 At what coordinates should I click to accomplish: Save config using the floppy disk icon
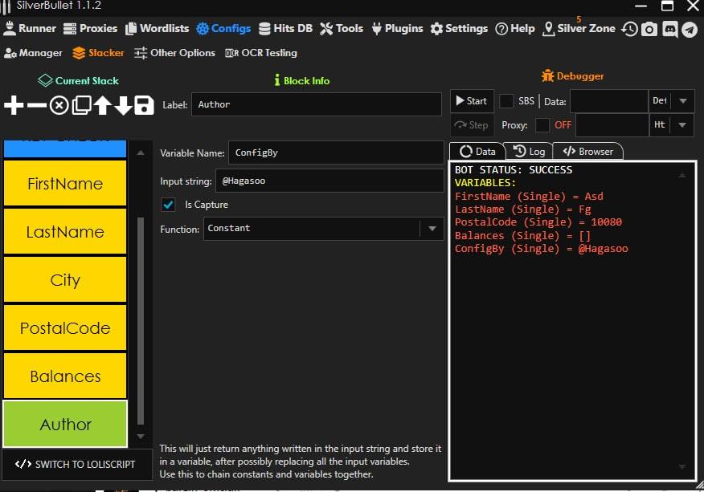pyautogui.click(x=144, y=105)
